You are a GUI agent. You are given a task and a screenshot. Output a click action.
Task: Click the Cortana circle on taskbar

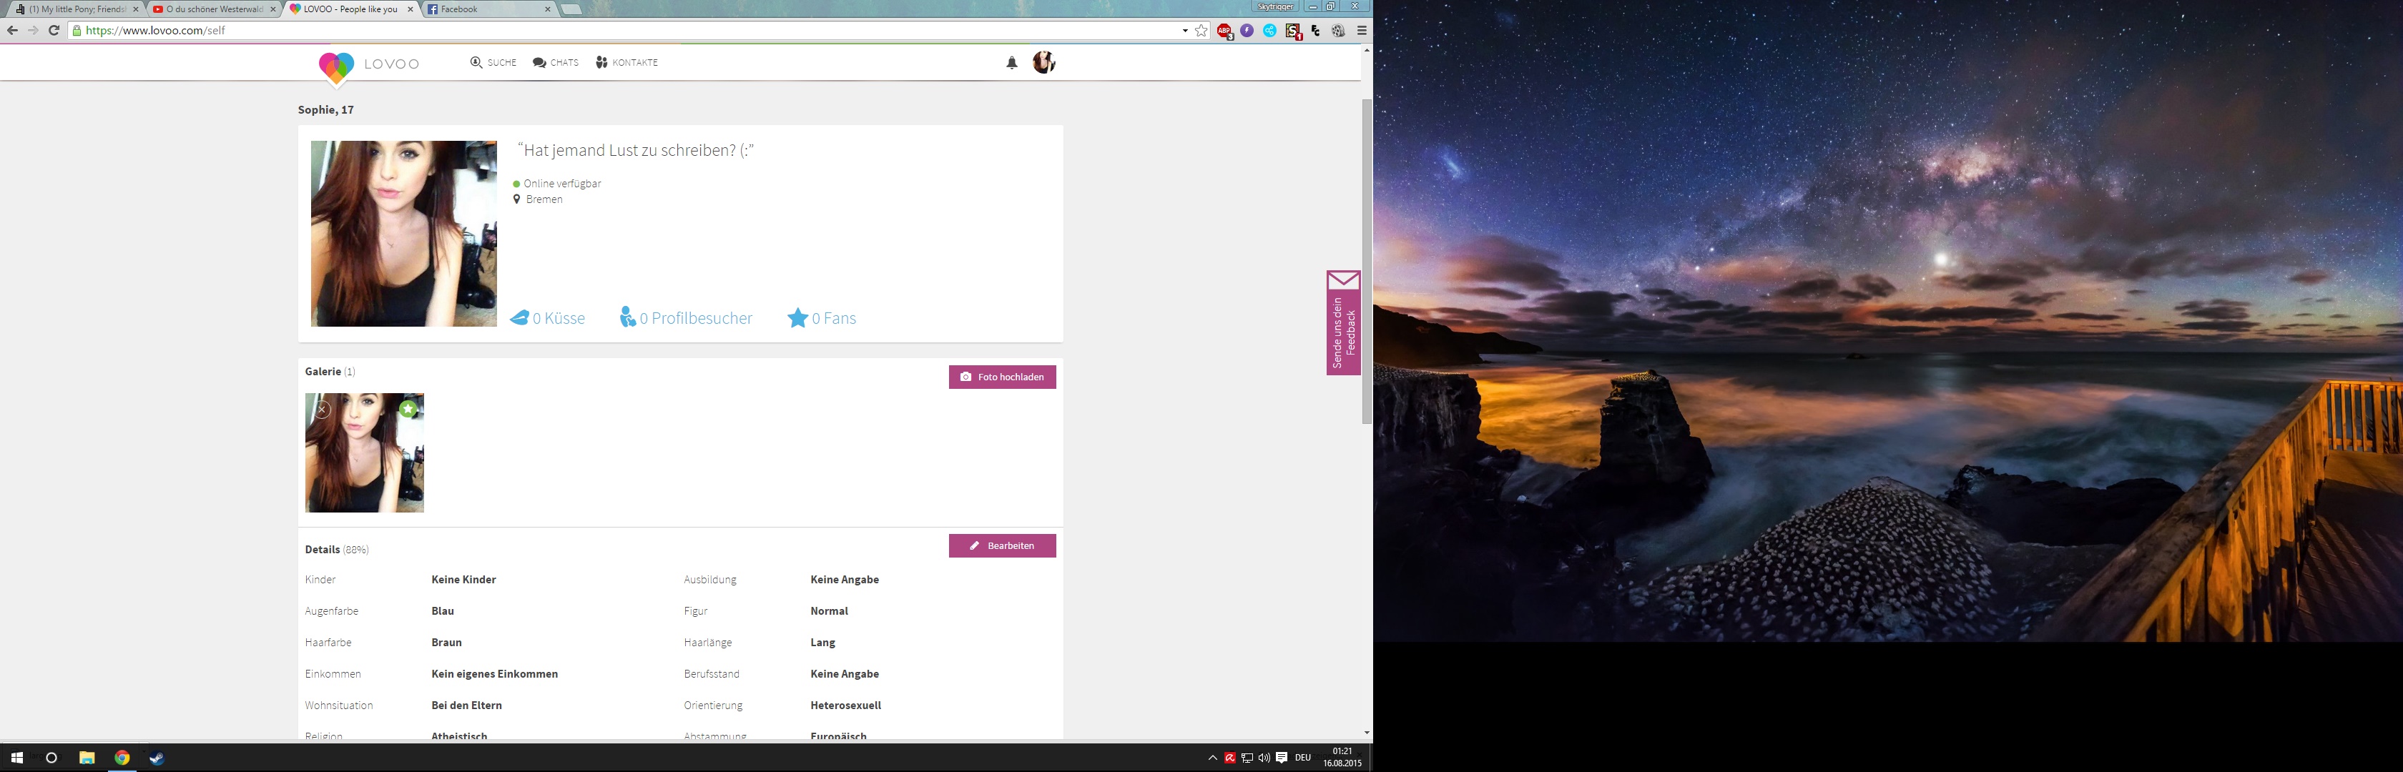click(51, 758)
